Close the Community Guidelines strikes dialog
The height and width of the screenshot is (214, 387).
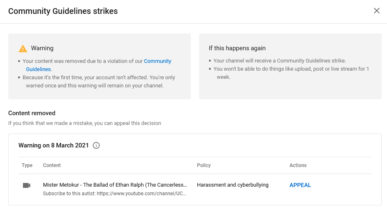pos(376,11)
